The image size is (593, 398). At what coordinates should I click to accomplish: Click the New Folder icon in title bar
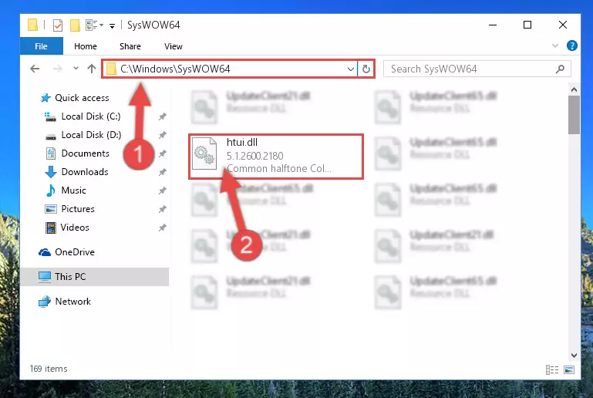click(x=75, y=25)
